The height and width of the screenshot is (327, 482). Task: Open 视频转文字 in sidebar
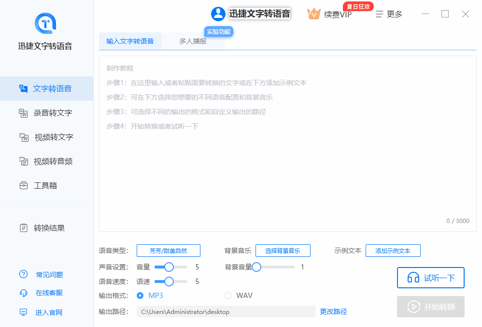point(47,137)
